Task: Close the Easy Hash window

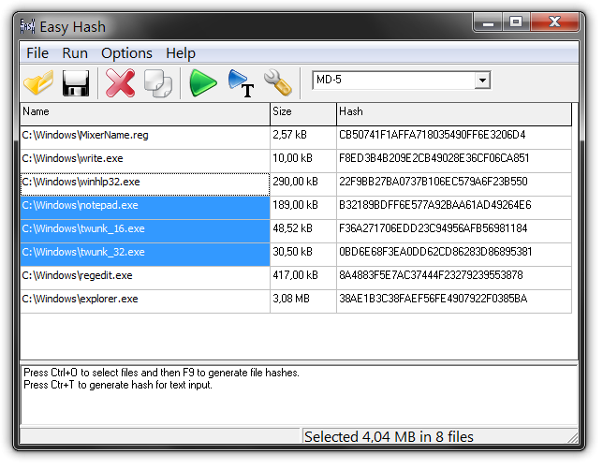Action: click(554, 22)
